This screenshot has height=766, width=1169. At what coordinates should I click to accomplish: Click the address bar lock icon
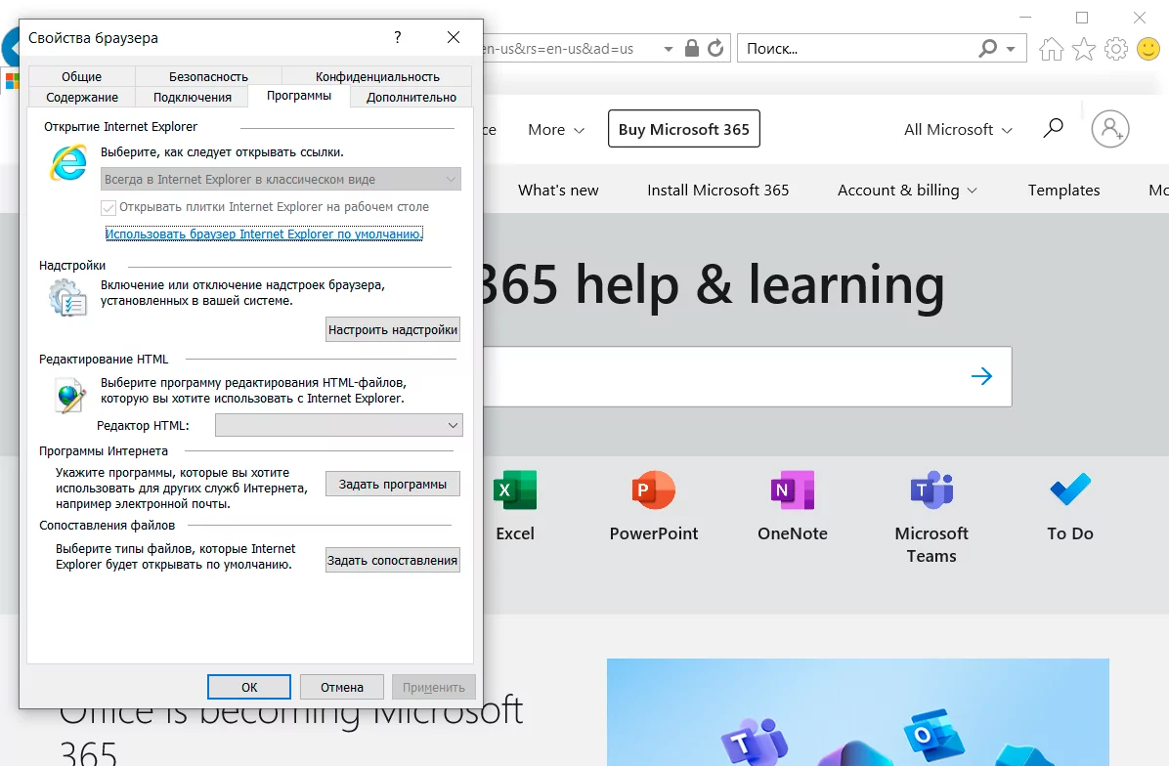692,49
